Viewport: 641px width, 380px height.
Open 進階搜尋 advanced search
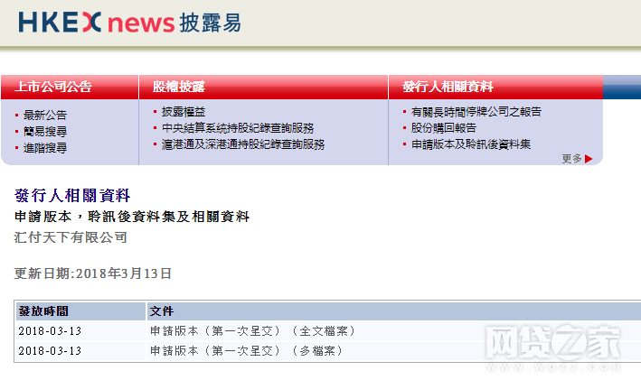(x=44, y=148)
